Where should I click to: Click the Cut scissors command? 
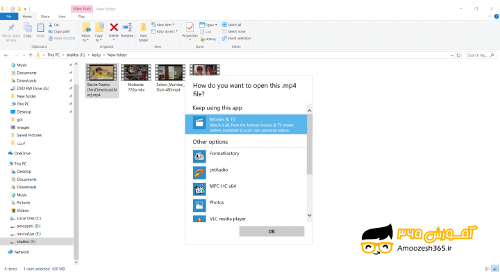(x=53, y=25)
